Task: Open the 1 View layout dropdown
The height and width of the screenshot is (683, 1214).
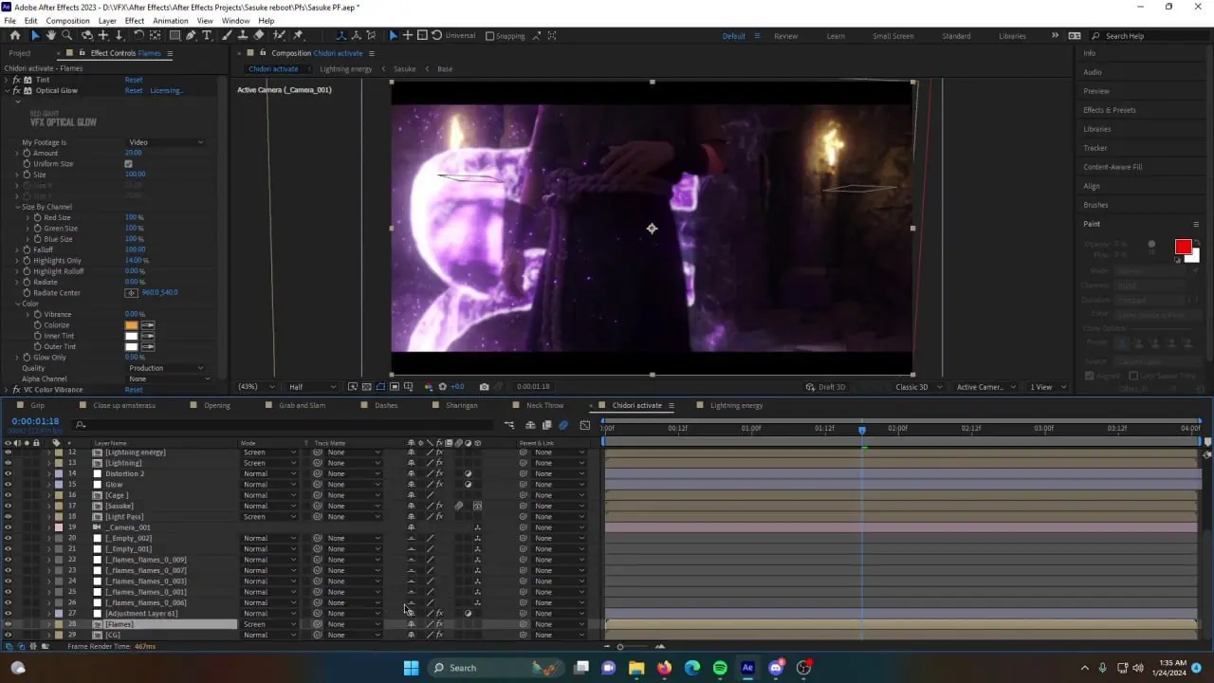Action: coord(1046,387)
